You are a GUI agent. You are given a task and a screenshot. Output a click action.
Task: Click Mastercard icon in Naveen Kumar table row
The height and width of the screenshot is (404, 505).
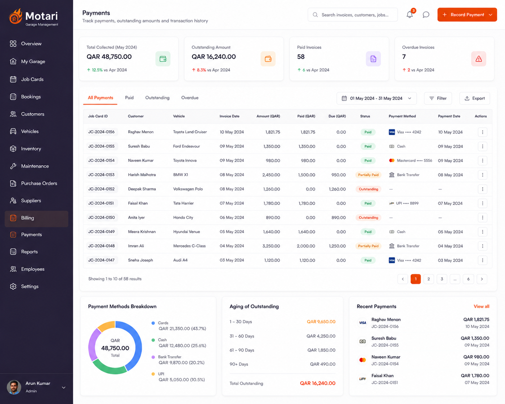tap(392, 161)
